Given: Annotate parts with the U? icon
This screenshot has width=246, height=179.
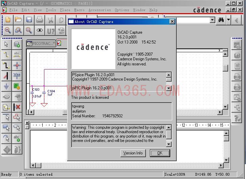Looking at the screenshot, I should click(x=50, y=31).
